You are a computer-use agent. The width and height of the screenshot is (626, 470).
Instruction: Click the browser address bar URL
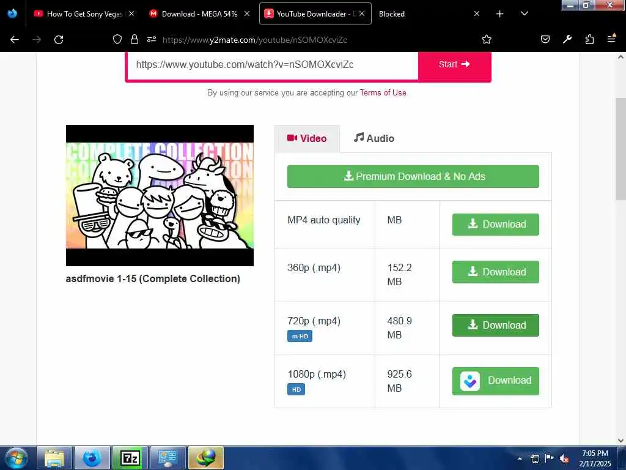click(255, 40)
